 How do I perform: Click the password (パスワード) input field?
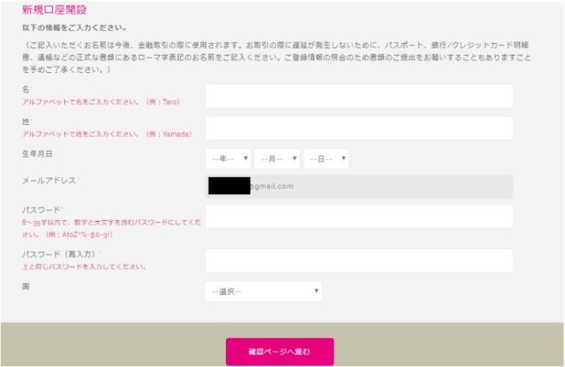[x=359, y=216]
